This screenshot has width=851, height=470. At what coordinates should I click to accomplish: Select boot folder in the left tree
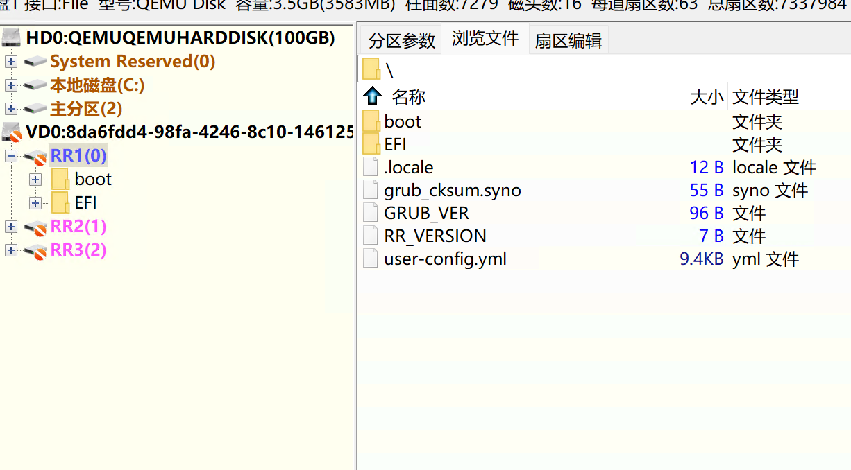pos(93,180)
